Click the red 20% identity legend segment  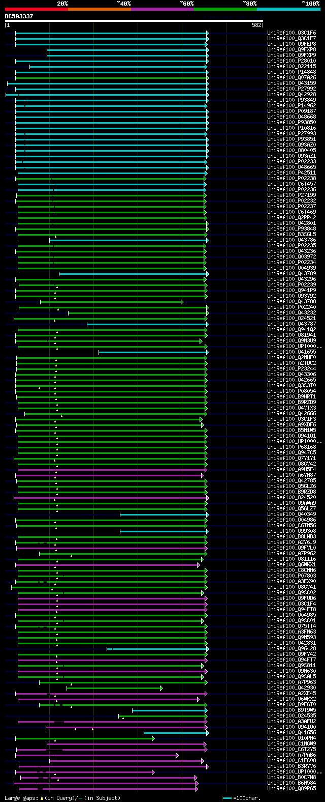pos(36,9)
